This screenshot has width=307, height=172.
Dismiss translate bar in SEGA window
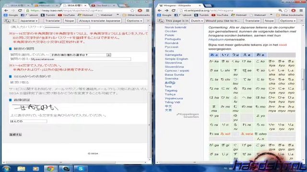[148, 21]
